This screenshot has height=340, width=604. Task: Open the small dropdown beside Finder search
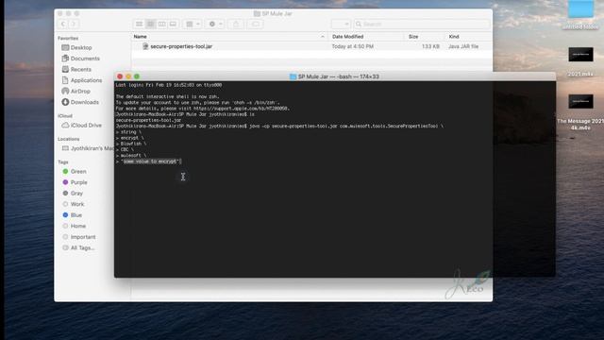(341, 24)
